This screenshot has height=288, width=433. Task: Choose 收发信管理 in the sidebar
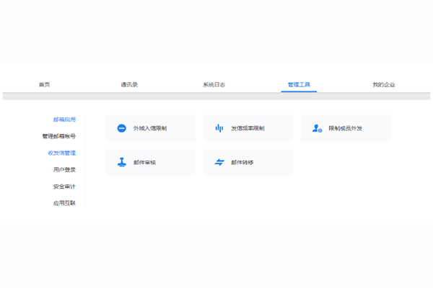tap(61, 153)
